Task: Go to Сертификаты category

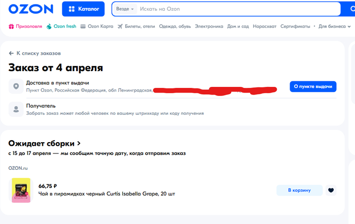Action: tap(295, 26)
